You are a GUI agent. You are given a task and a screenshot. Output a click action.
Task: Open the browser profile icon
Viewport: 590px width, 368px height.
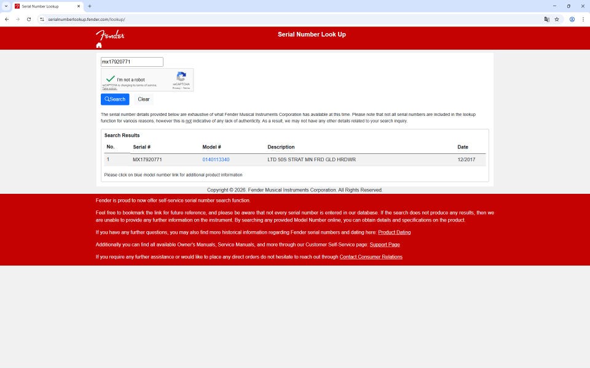[x=572, y=19]
